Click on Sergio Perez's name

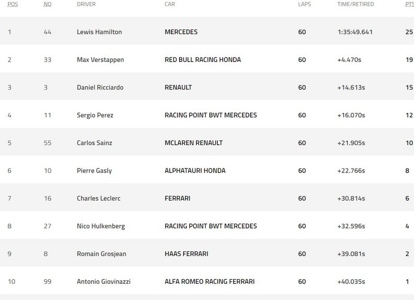tap(95, 115)
